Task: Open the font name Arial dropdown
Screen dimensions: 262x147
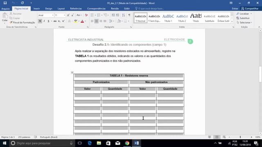Action: coord(53,15)
